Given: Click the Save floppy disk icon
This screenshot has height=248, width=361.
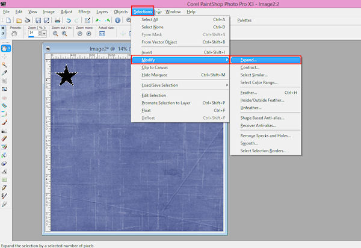Looking at the screenshot, I should [x=38, y=20].
